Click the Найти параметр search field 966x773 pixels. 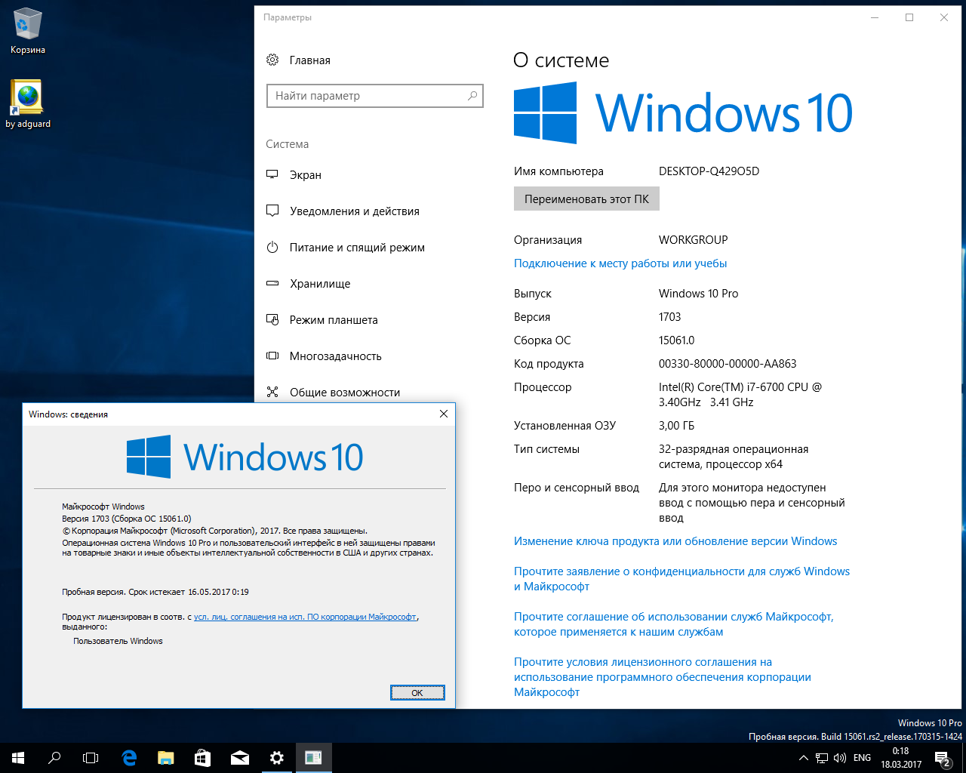point(374,96)
